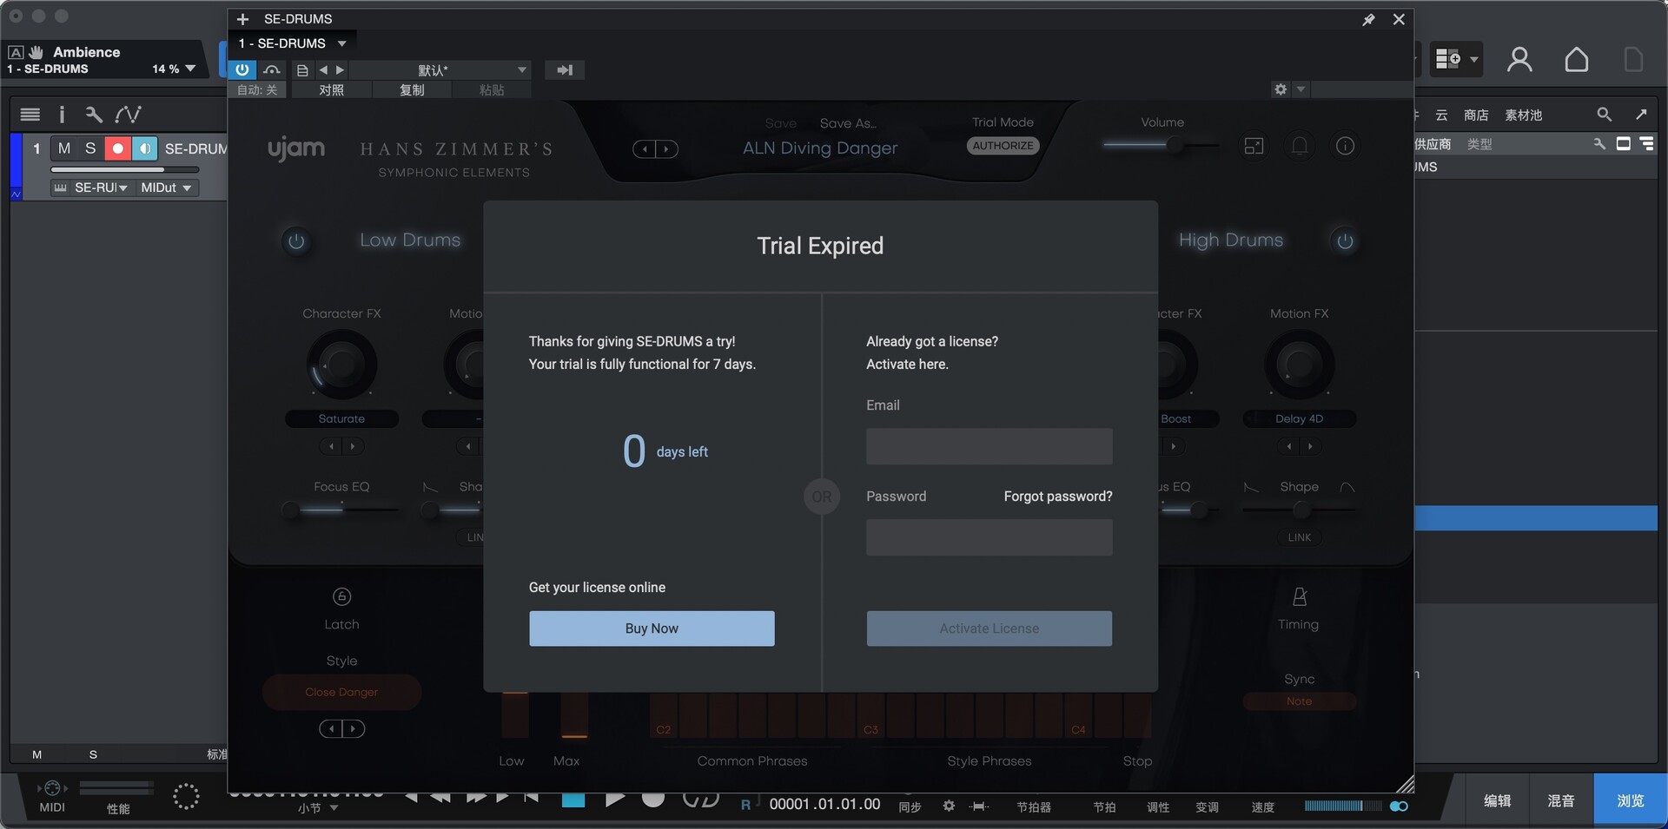Viewport: 1668px width, 829px height.
Task: Click the AUTHORIZE button under Trial Mode
Action: tap(1003, 146)
